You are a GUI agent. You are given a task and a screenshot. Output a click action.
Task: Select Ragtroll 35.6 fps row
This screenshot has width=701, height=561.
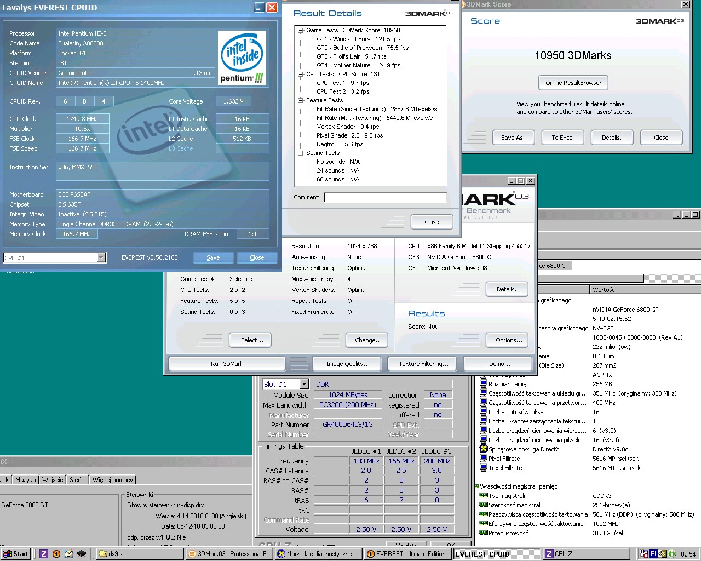click(340, 144)
